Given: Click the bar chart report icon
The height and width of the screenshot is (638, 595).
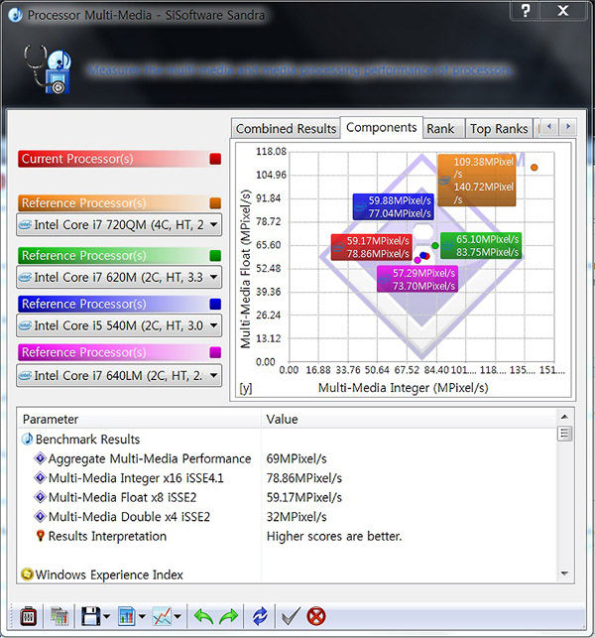Looking at the screenshot, I should tap(126, 616).
